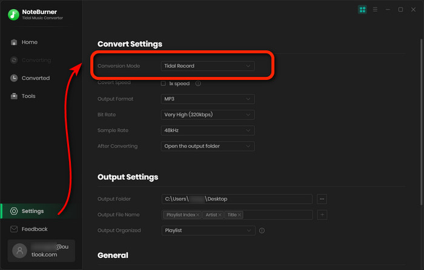The height and width of the screenshot is (270, 424).
Task: Enable the 1x speed checkbox
Action: pyautogui.click(x=164, y=84)
